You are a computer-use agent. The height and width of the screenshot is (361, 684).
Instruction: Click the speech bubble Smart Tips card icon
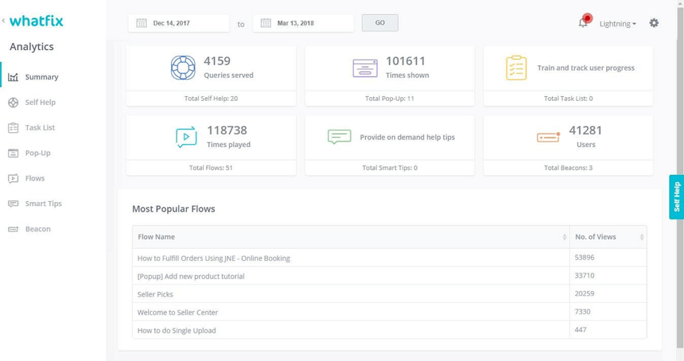339,137
